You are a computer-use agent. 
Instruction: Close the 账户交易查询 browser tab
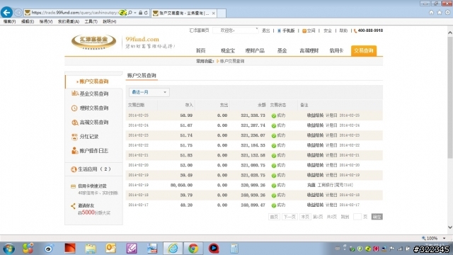(x=214, y=13)
